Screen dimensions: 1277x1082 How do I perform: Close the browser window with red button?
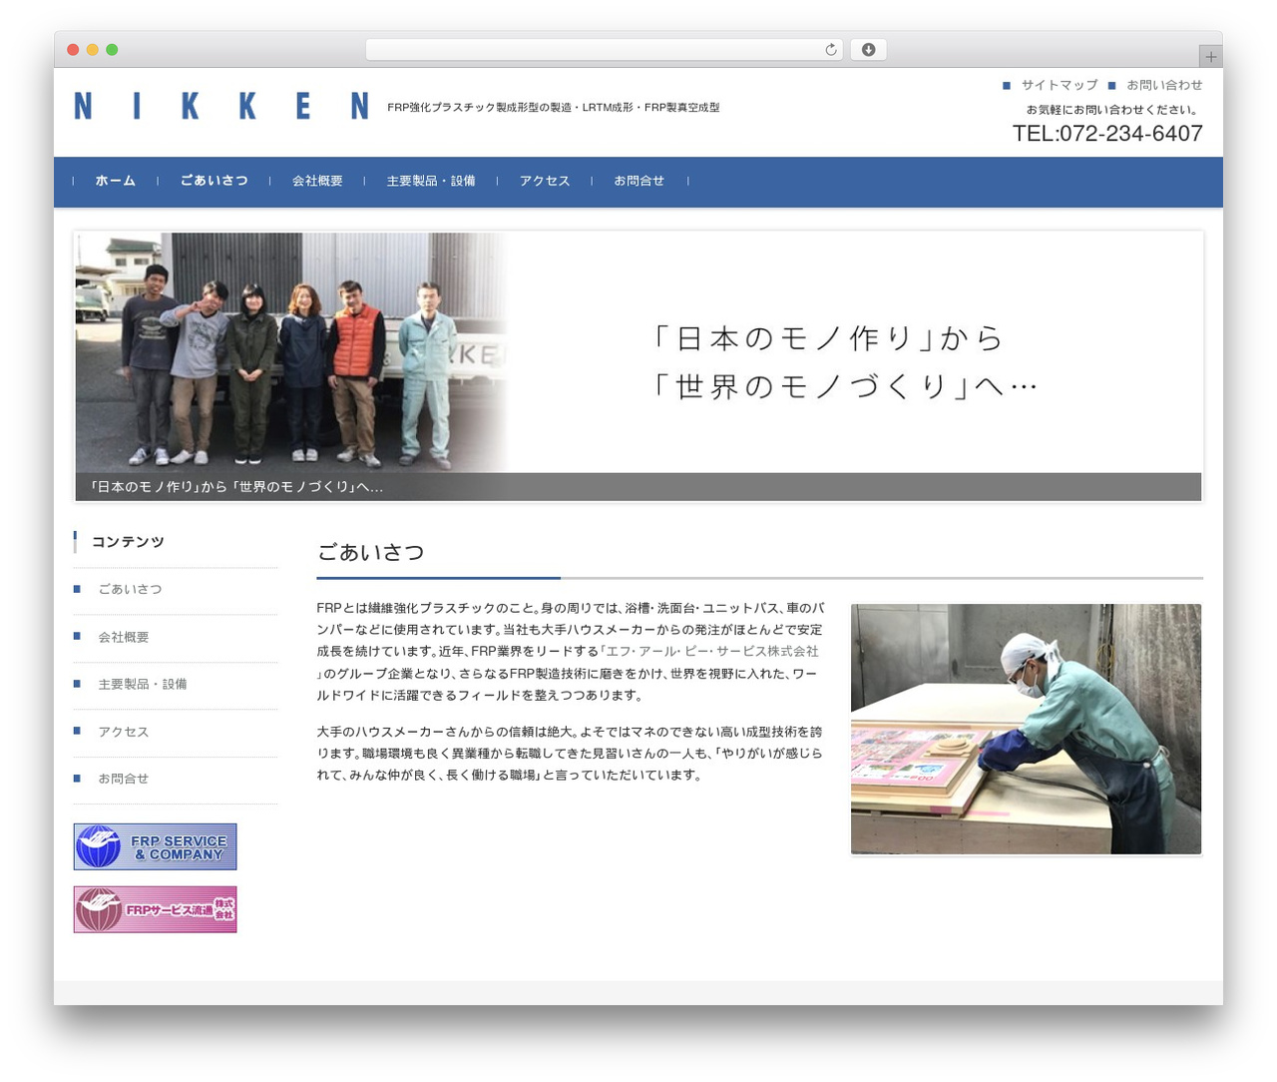(x=73, y=50)
